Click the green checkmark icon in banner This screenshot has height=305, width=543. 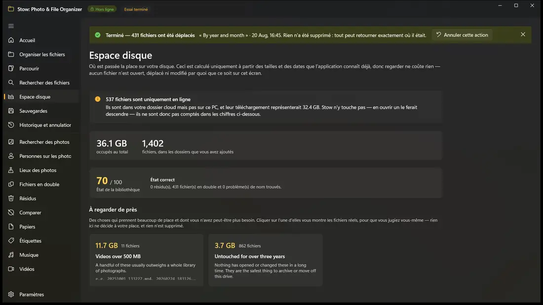(x=98, y=35)
